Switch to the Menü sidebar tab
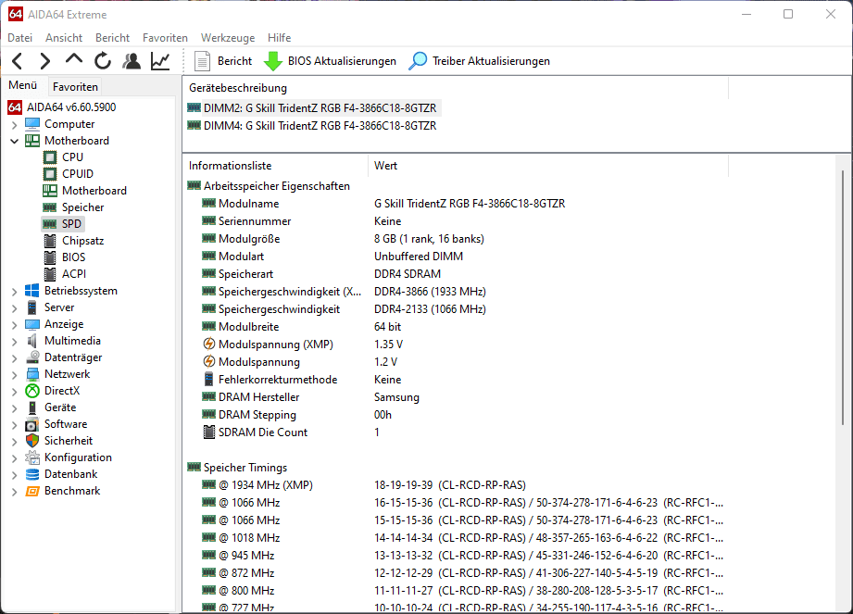Image resolution: width=853 pixels, height=614 pixels. (x=23, y=85)
